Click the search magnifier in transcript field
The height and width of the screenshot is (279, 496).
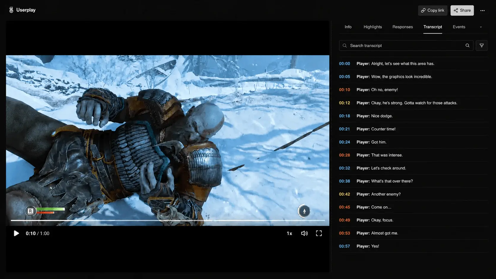pyautogui.click(x=468, y=45)
